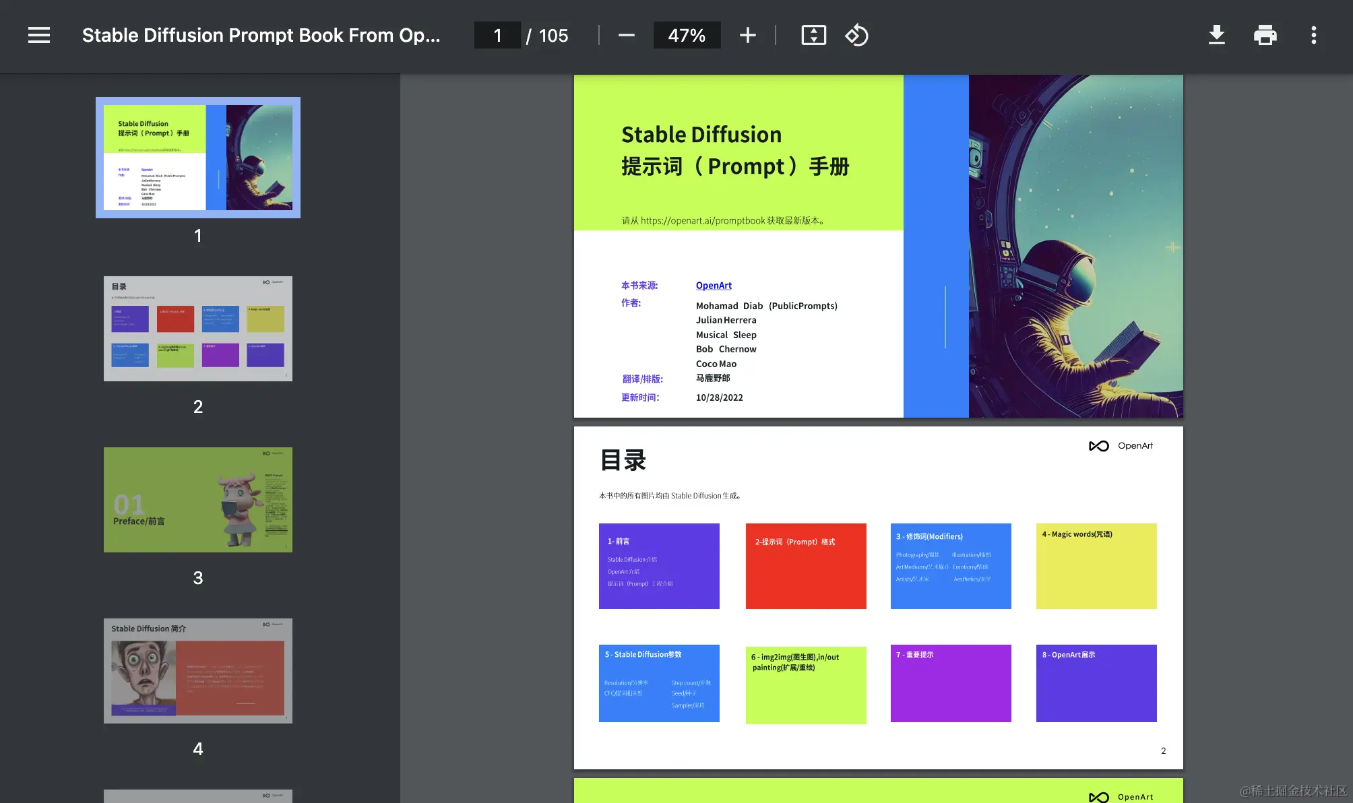Print the document

pyautogui.click(x=1265, y=35)
